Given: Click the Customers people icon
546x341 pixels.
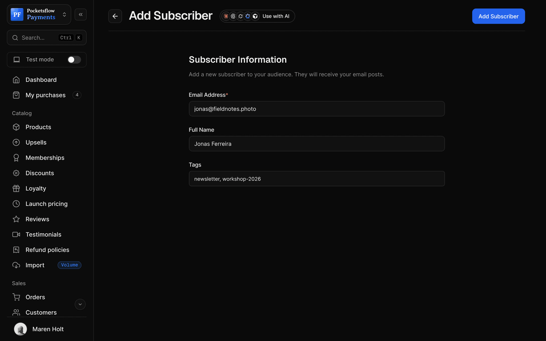Looking at the screenshot, I should click(x=16, y=312).
